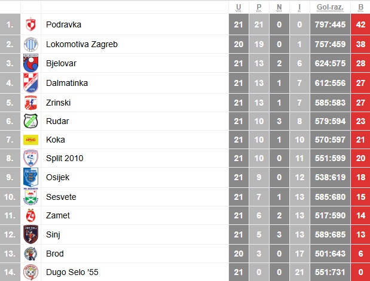The width and height of the screenshot is (370, 281).
Task: Select the N column header
Action: coord(279,7)
